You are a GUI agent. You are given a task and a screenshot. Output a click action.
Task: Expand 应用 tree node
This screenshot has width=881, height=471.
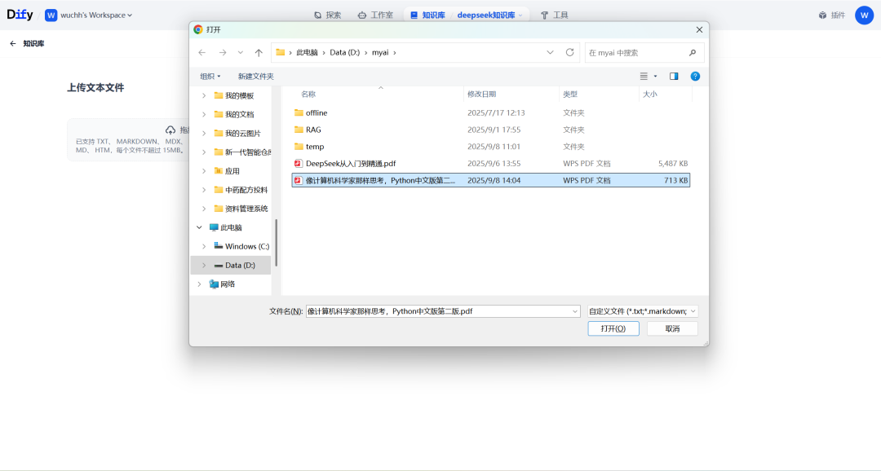pos(204,171)
